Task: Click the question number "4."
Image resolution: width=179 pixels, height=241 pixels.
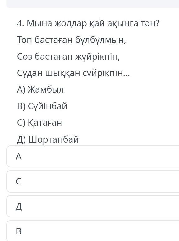Action: click(x=21, y=24)
